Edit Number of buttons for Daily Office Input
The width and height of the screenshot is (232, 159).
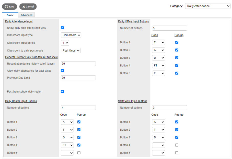(169, 28)
